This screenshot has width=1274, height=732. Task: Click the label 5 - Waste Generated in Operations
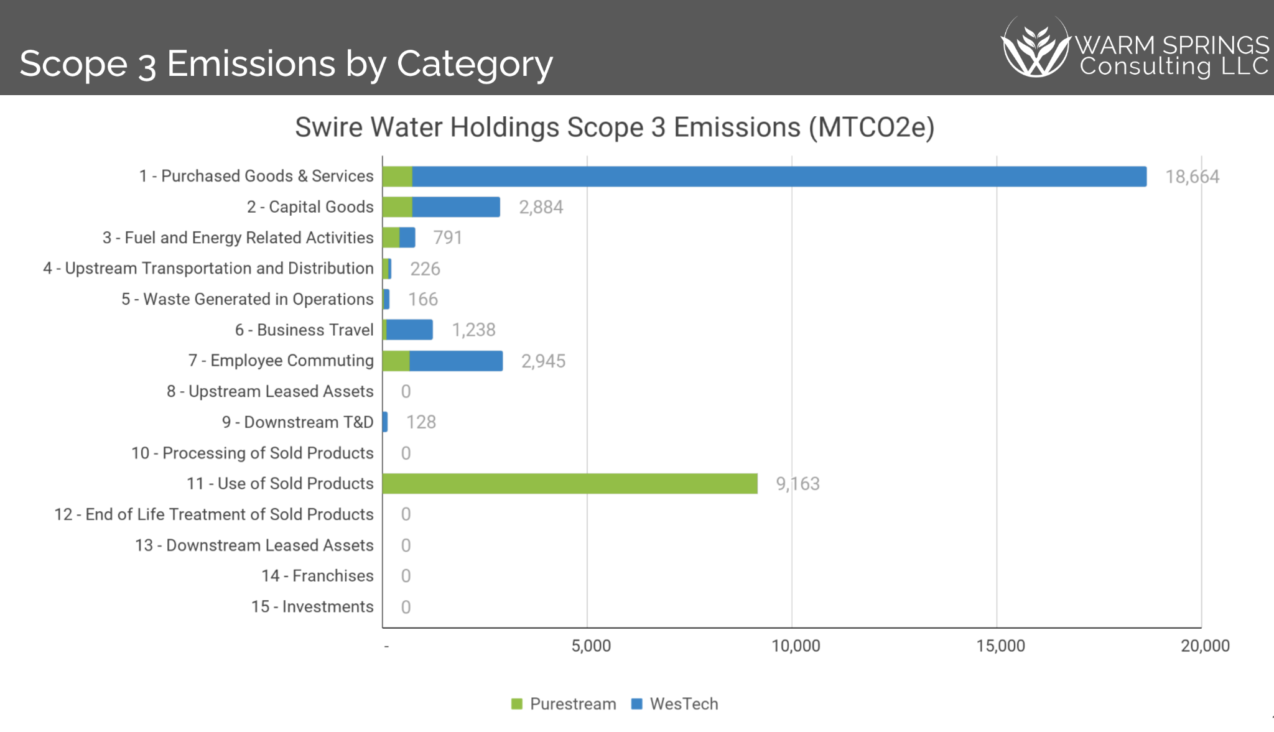coord(248,299)
